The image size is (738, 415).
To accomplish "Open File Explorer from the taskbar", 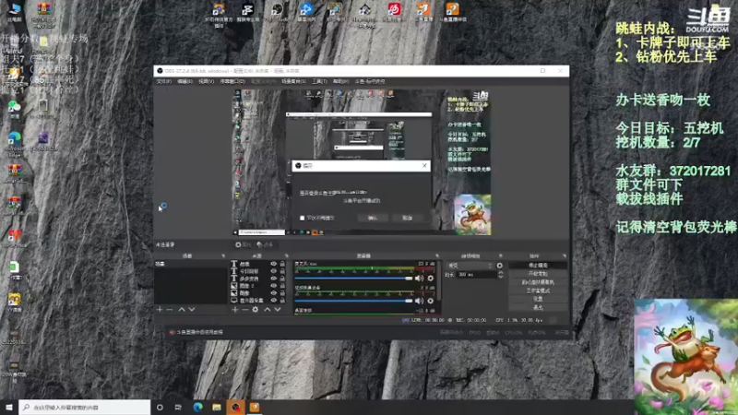I will (x=217, y=407).
